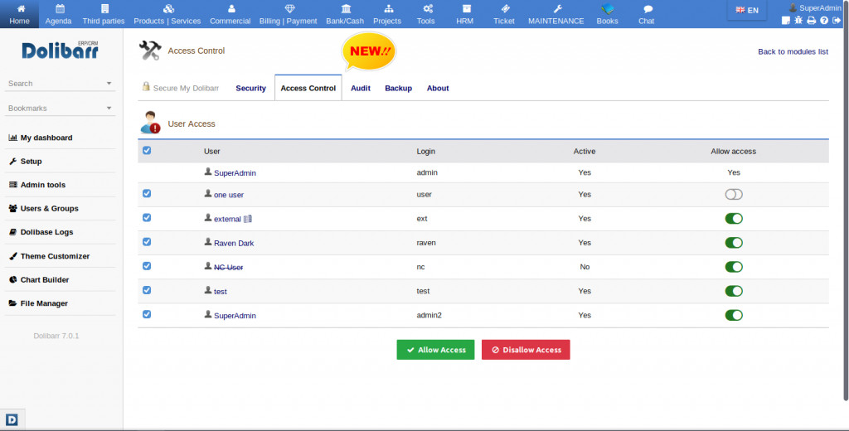Viewport: 849px width, 431px height.
Task: Open the Books module icon
Action: coord(607,14)
